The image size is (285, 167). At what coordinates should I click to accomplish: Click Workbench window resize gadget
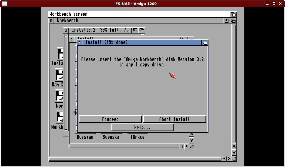pos(234,159)
